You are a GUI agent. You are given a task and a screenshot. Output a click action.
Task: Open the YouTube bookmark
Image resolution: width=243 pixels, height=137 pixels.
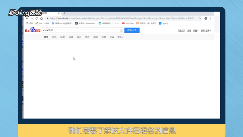[x=128, y=23]
